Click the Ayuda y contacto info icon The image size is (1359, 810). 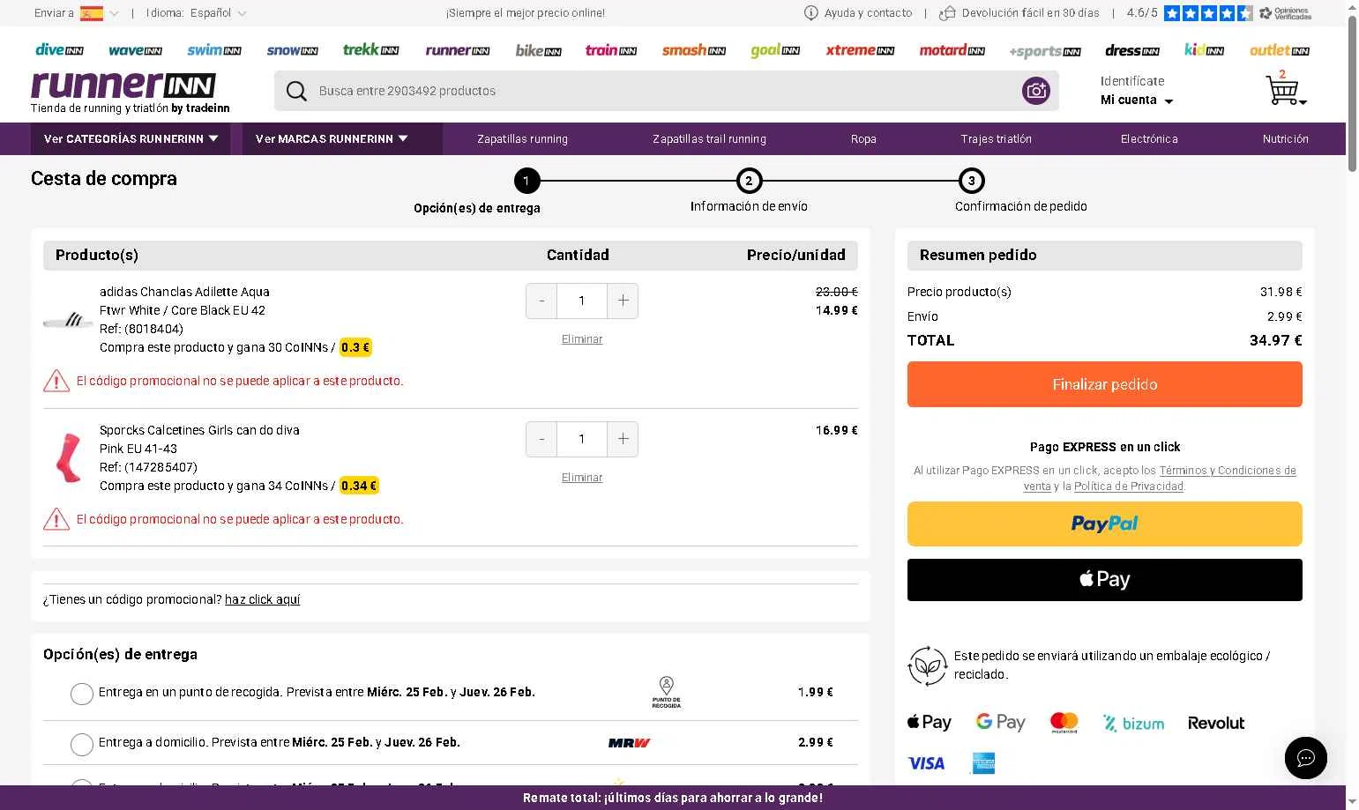pos(811,12)
